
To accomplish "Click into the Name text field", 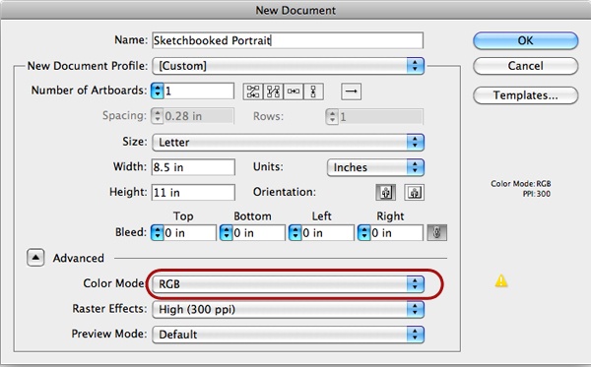I will (x=288, y=40).
